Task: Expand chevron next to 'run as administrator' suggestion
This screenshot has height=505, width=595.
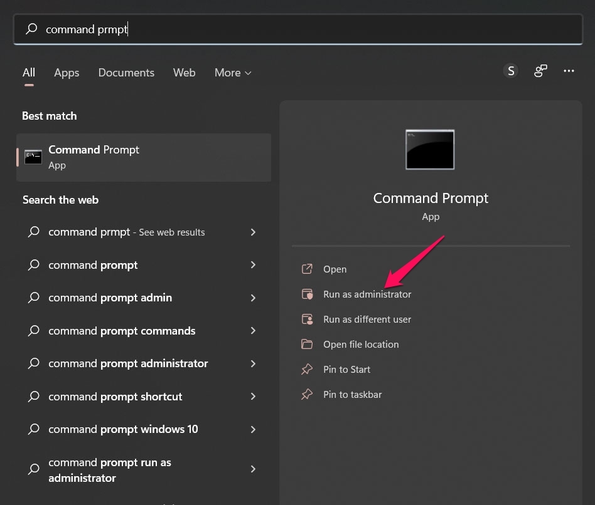Action: pyautogui.click(x=253, y=469)
